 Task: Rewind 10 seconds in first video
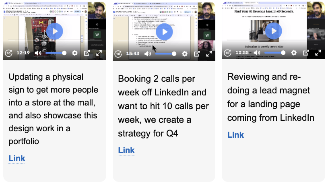click(9, 53)
